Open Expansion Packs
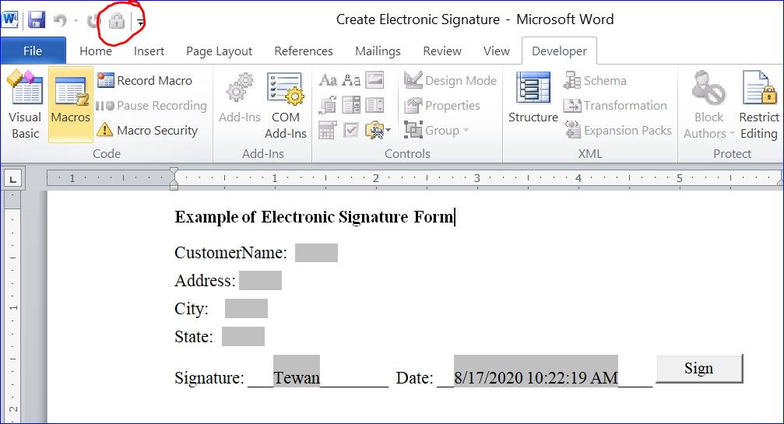The image size is (784, 424). tap(617, 131)
